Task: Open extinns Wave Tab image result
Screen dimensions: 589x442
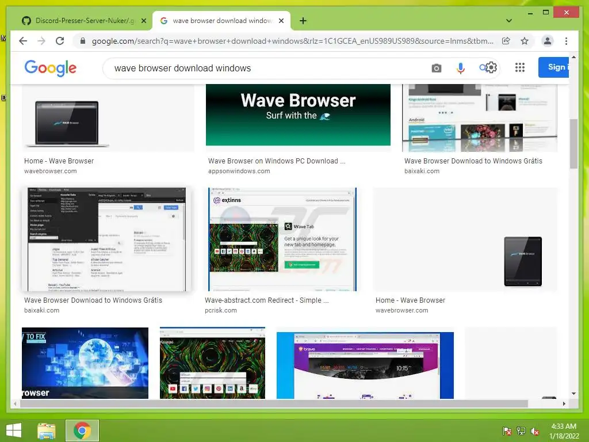Action: (x=282, y=239)
